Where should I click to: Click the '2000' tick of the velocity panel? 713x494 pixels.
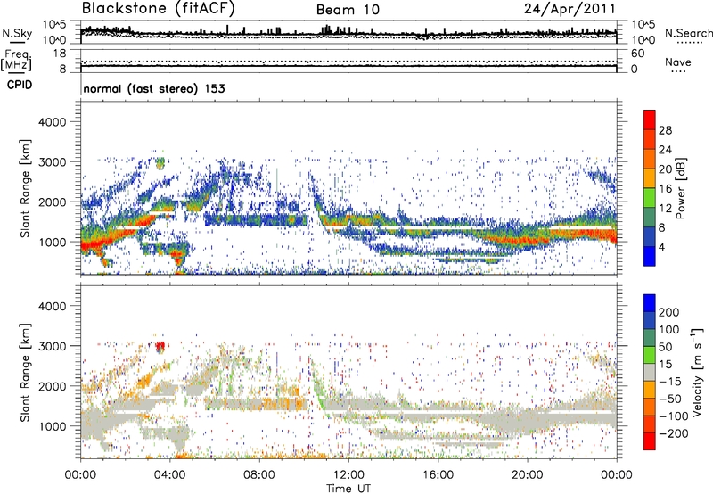[53, 386]
